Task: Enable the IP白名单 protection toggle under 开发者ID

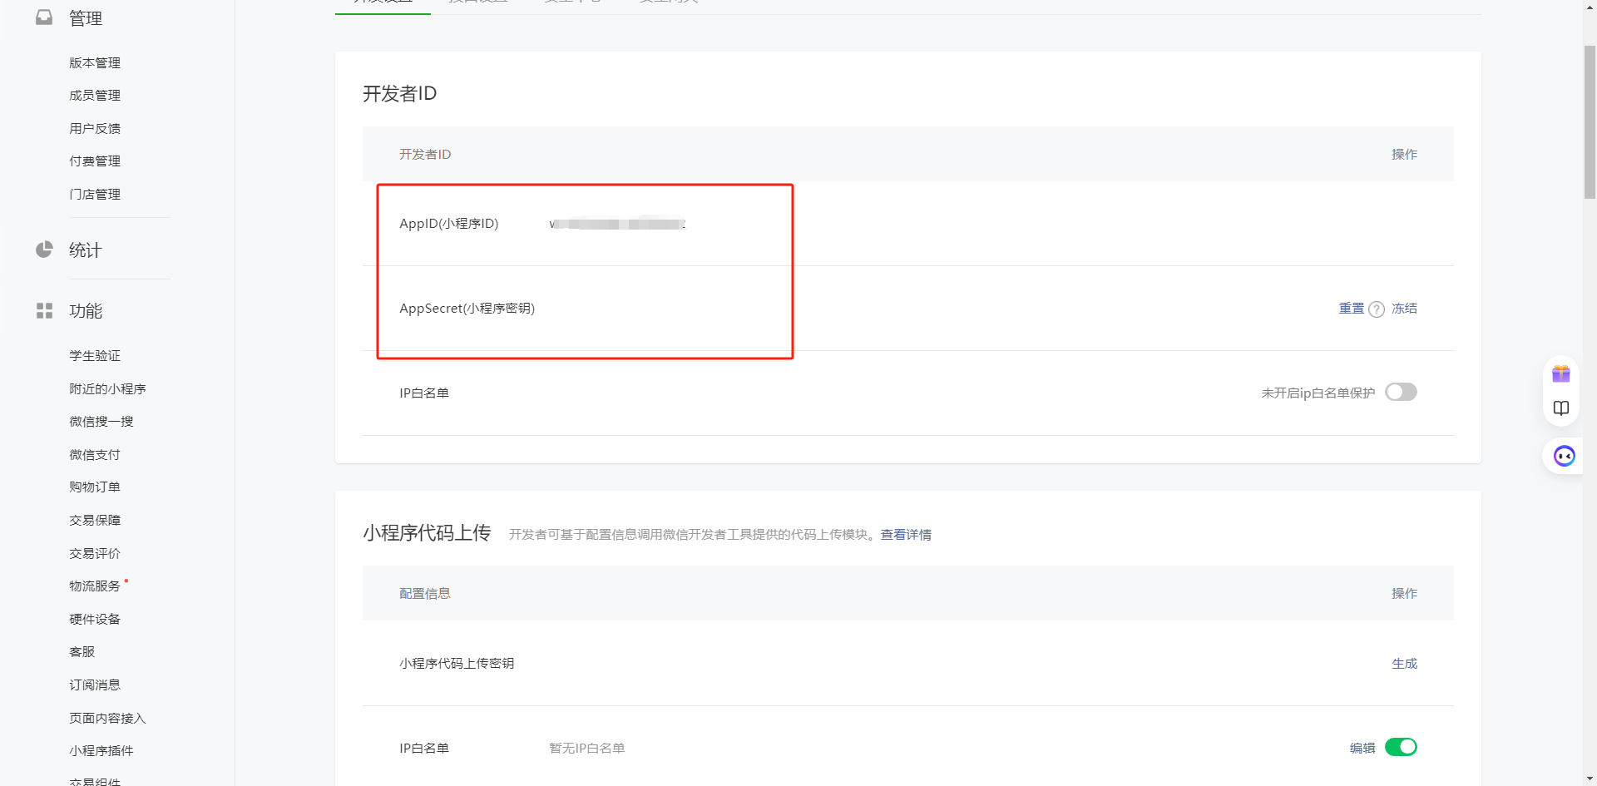Action: [x=1401, y=392]
